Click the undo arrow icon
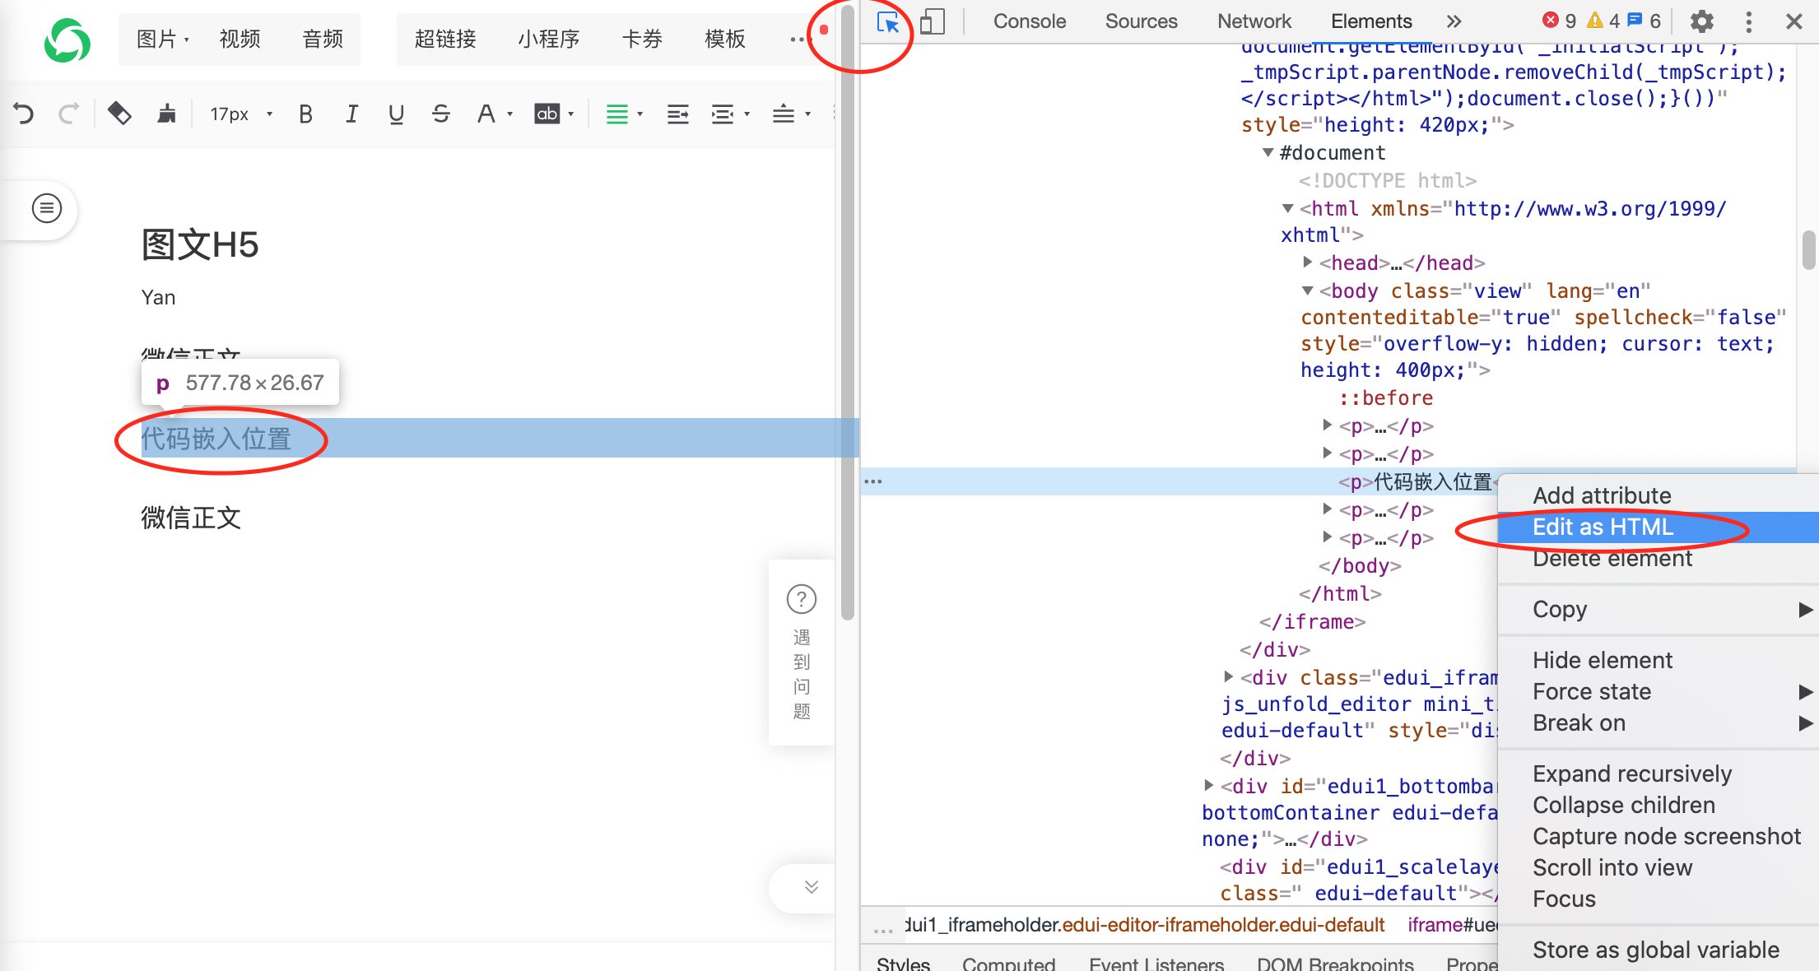The height and width of the screenshot is (971, 1819). [24, 114]
